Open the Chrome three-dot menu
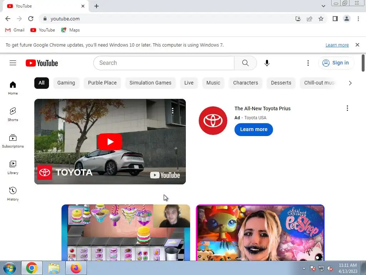 coord(358,19)
